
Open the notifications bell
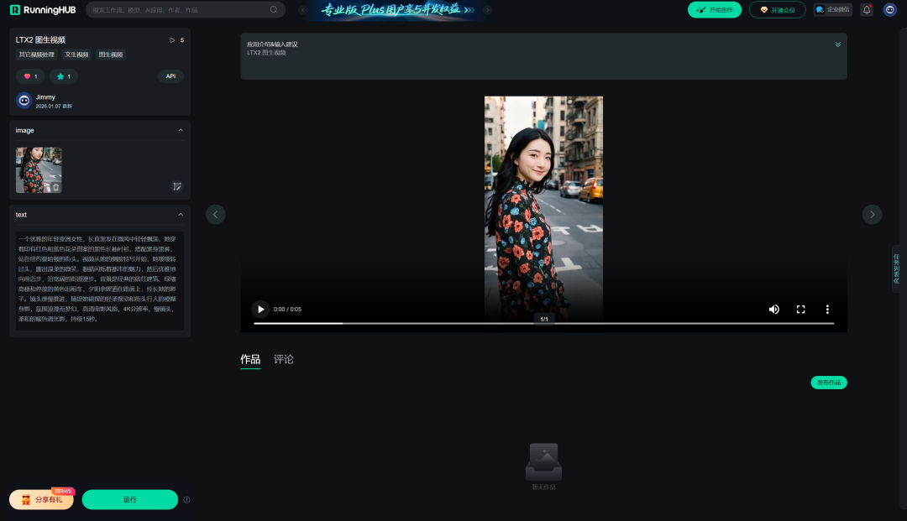(x=867, y=10)
